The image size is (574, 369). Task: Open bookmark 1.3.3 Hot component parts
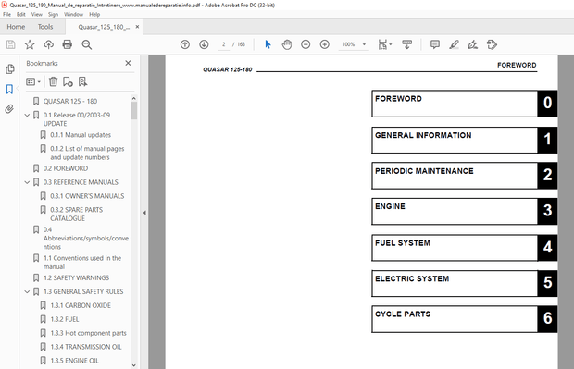point(88,333)
